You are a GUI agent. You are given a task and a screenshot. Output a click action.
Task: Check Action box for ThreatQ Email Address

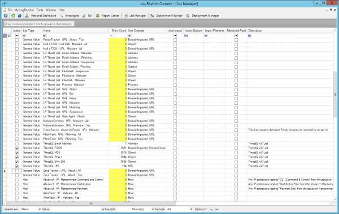[x=17, y=144]
